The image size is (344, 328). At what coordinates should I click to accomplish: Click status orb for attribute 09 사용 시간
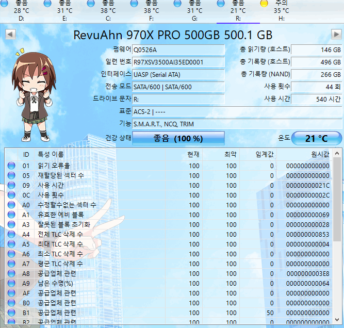pos(11,185)
